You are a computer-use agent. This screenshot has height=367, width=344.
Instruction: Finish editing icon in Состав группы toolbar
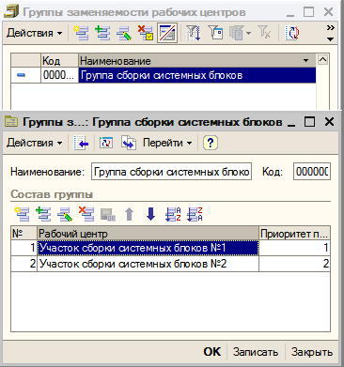(108, 214)
